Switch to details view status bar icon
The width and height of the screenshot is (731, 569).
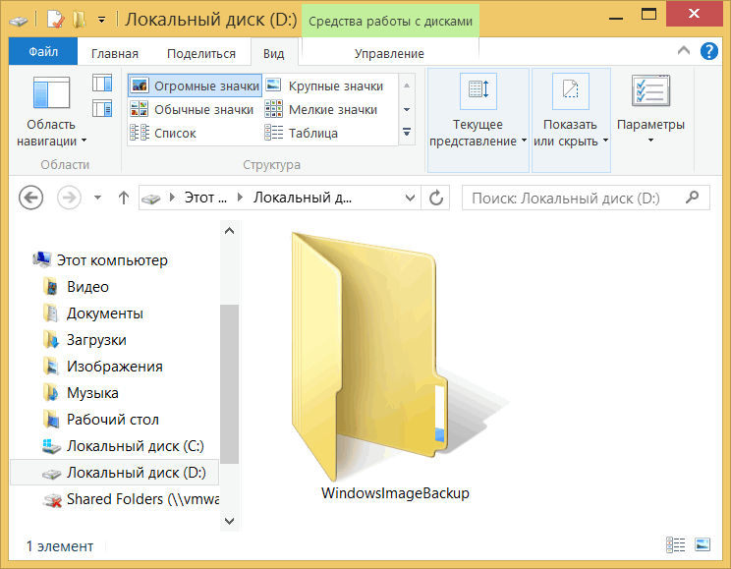point(675,544)
